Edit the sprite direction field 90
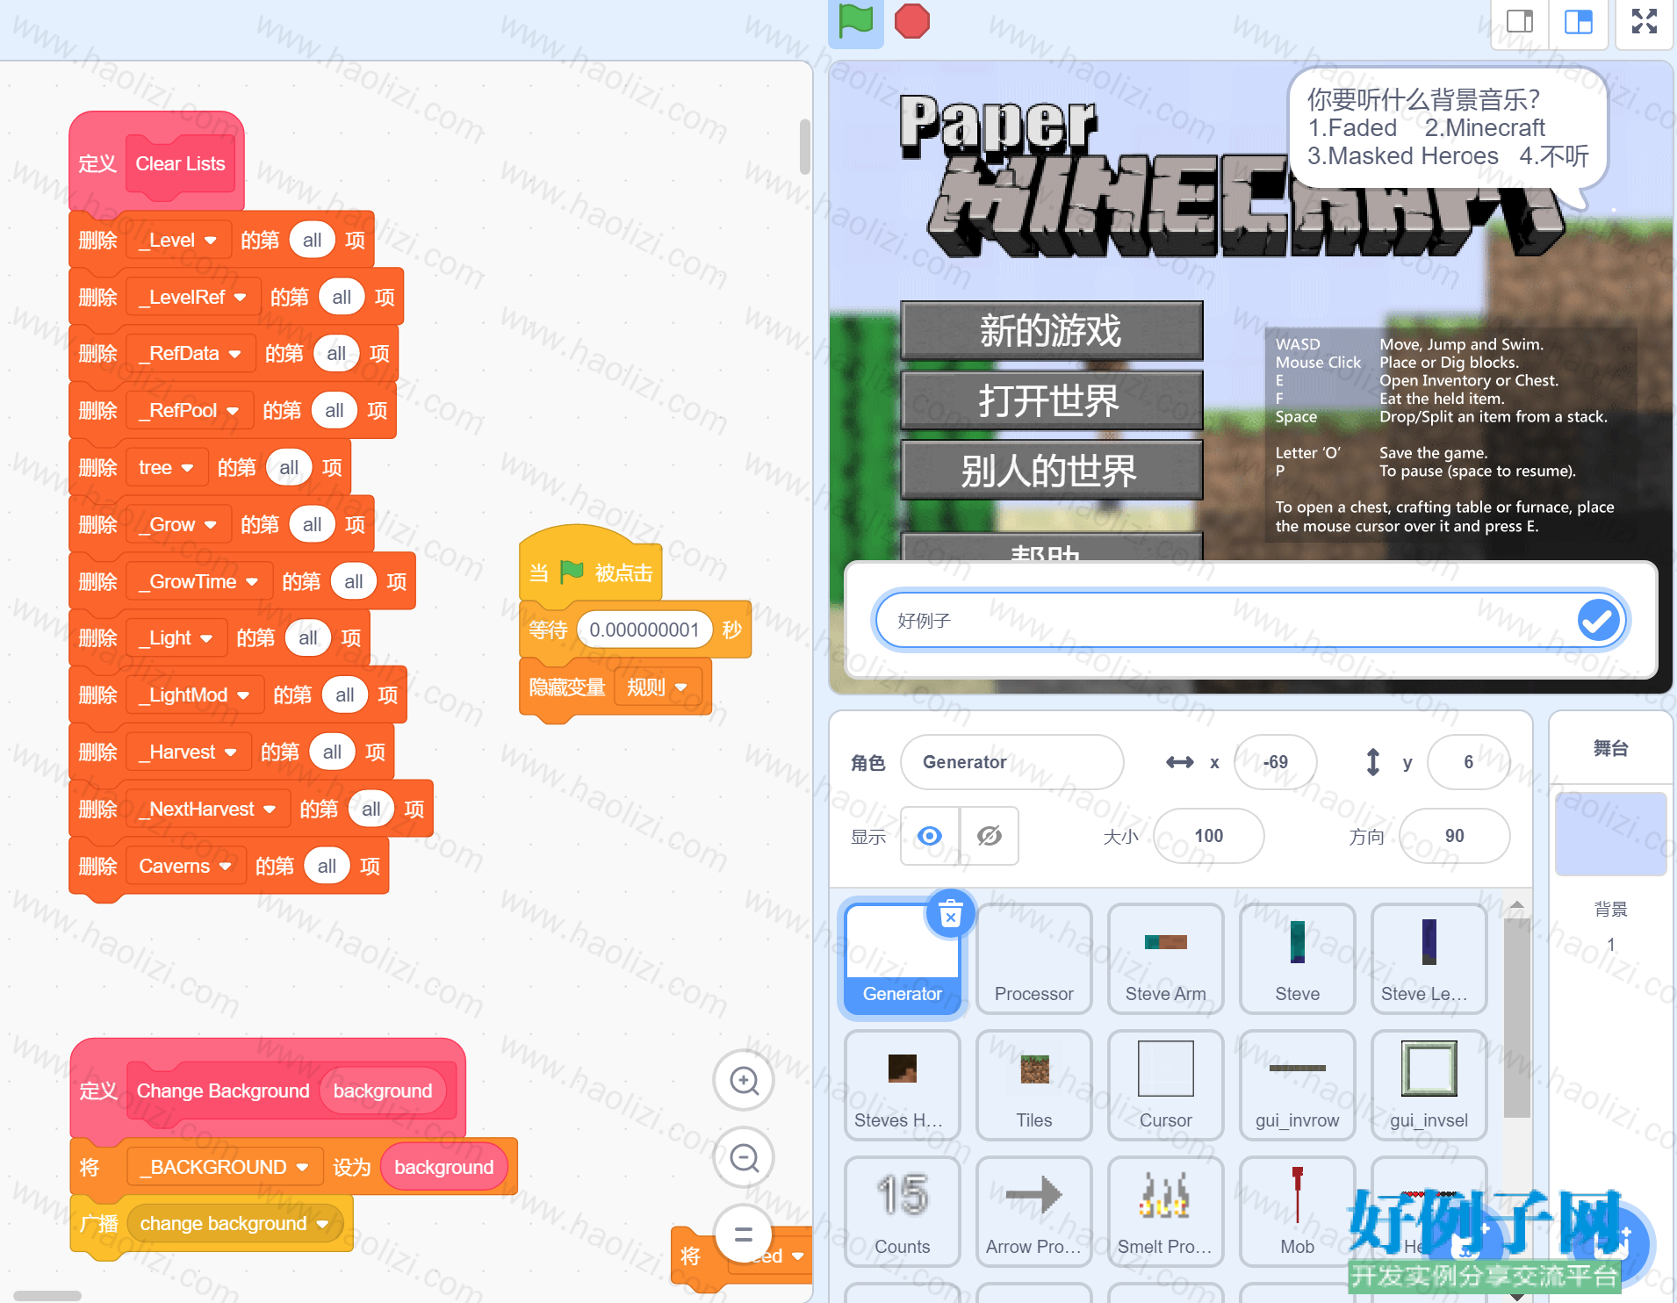1677x1303 pixels. point(1455,836)
